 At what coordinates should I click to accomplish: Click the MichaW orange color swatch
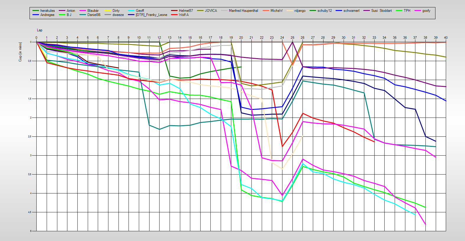click(266, 11)
